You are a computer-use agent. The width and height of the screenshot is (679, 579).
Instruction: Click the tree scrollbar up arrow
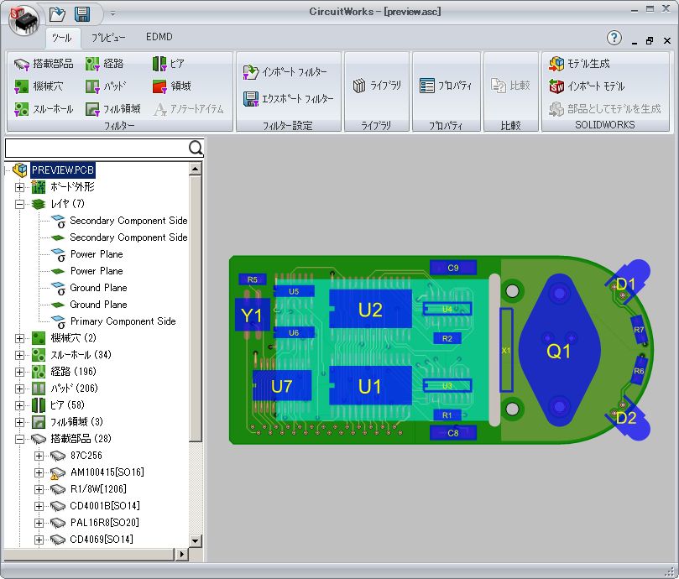click(196, 169)
